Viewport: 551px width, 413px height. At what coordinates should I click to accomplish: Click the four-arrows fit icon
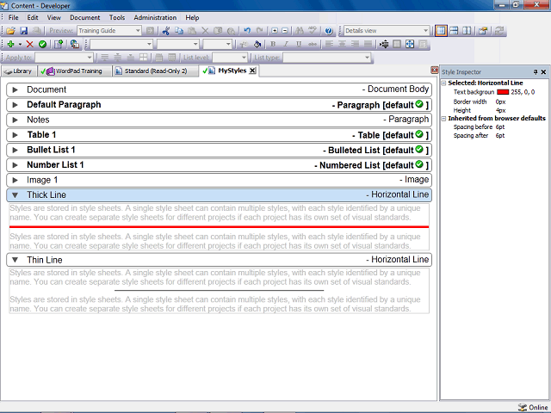[x=410, y=44]
